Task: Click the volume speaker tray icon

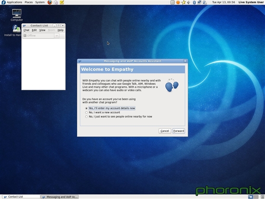Action: click(x=188, y=2)
